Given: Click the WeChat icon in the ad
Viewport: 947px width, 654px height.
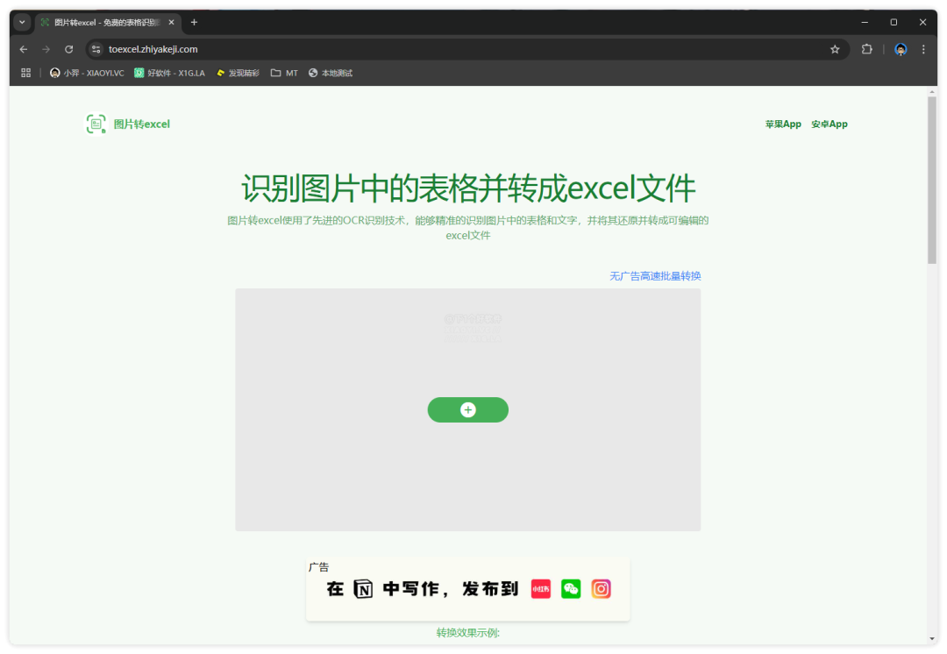Looking at the screenshot, I should pyautogui.click(x=571, y=589).
